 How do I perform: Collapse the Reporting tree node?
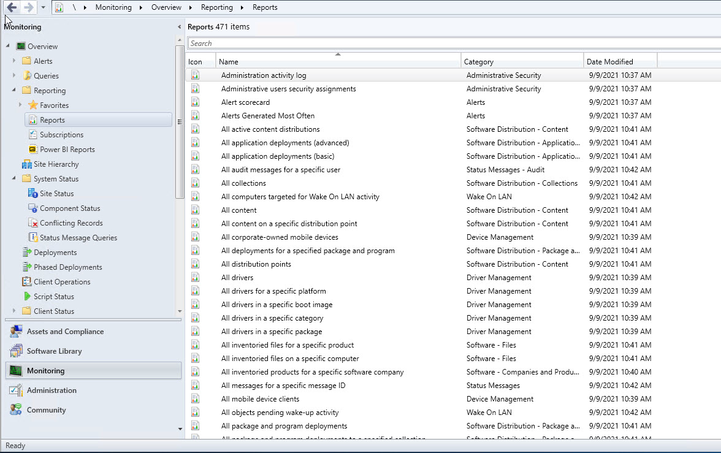[x=14, y=90]
